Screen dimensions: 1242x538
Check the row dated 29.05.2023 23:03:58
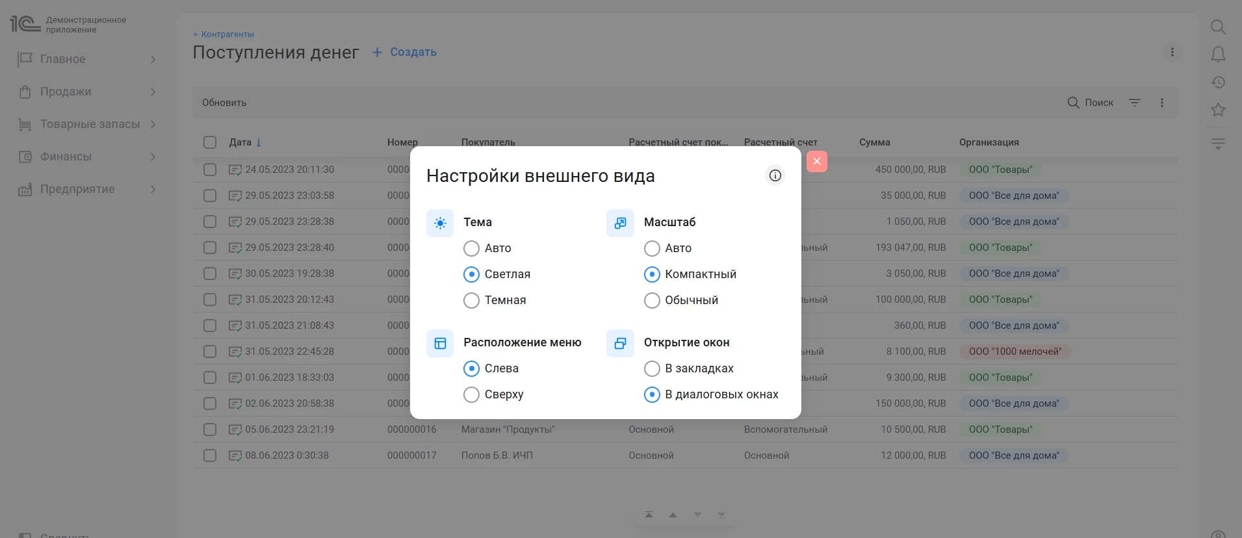(210, 196)
